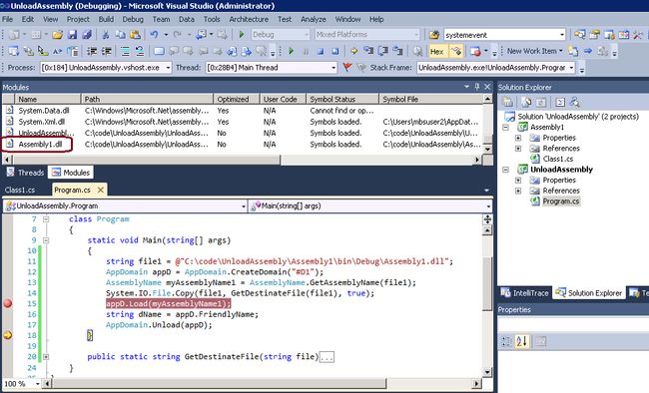Expand Properties under Assembly1 project
The image size is (649, 393).
click(x=518, y=138)
